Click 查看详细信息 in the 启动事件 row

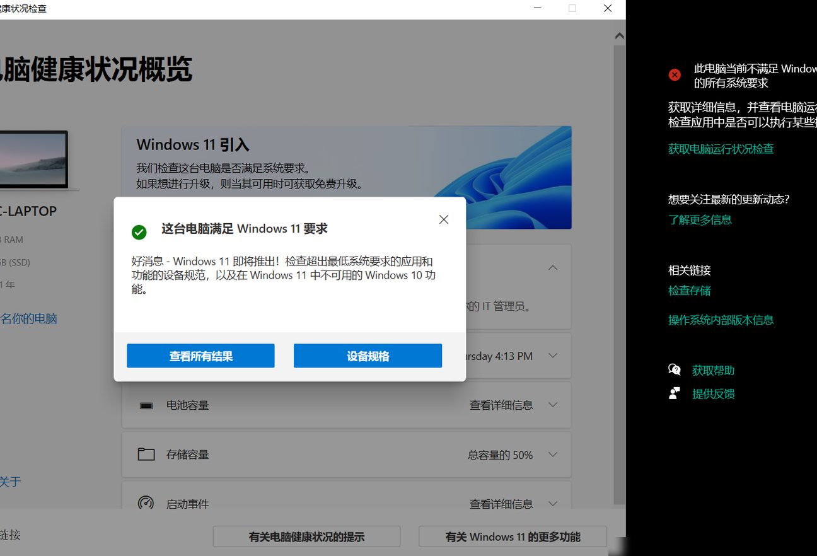501,504
